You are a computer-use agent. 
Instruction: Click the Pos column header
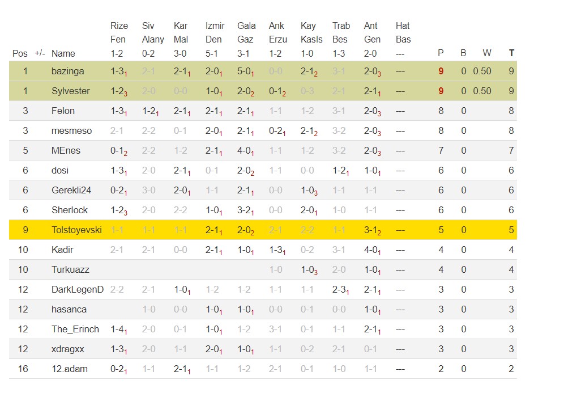[x=20, y=54]
